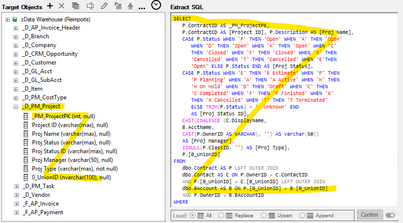This screenshot has height=223, width=403.
Task: Open the three-dots more options menu
Action: (142, 7)
